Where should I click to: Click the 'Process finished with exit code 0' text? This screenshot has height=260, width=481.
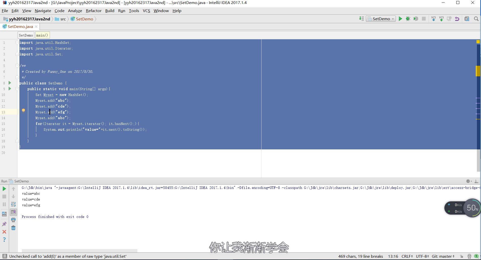click(x=55, y=217)
